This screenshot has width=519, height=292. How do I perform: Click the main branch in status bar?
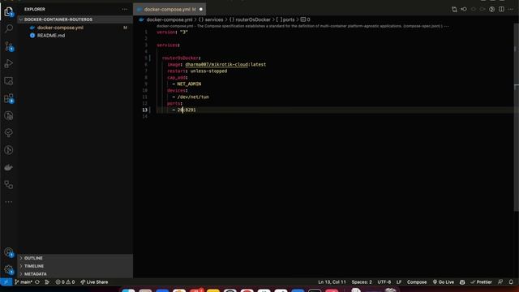tap(24, 282)
